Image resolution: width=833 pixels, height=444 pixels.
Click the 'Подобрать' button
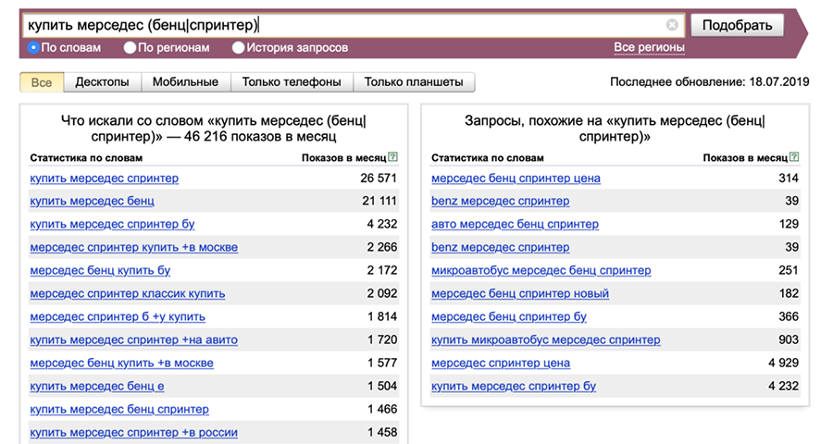tap(737, 25)
